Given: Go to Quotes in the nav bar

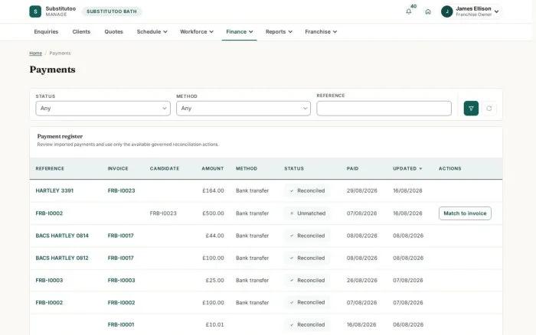Looking at the screenshot, I should tap(113, 32).
